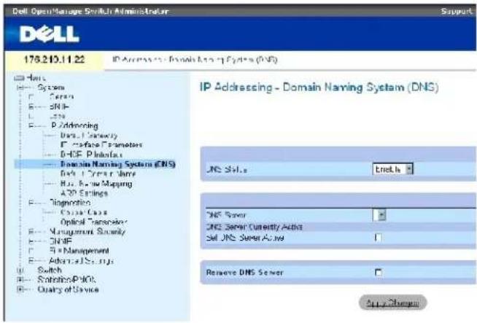
Task: Click the DNS Server Currently Active label
Action: [255, 227]
